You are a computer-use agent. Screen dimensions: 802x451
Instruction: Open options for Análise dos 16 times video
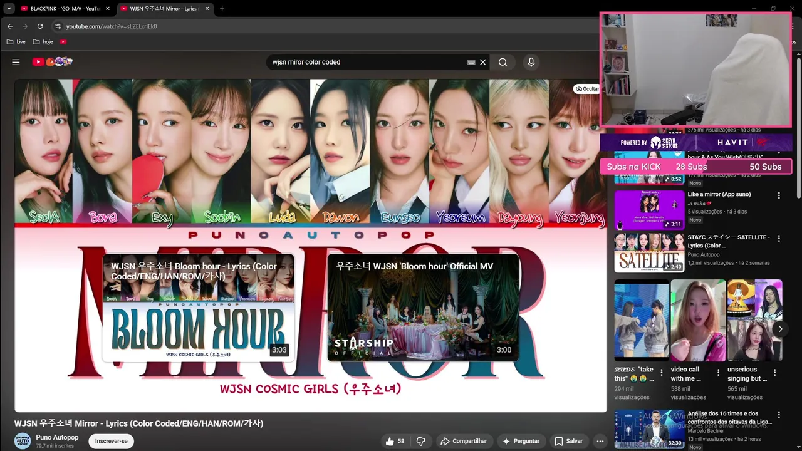pos(779,415)
